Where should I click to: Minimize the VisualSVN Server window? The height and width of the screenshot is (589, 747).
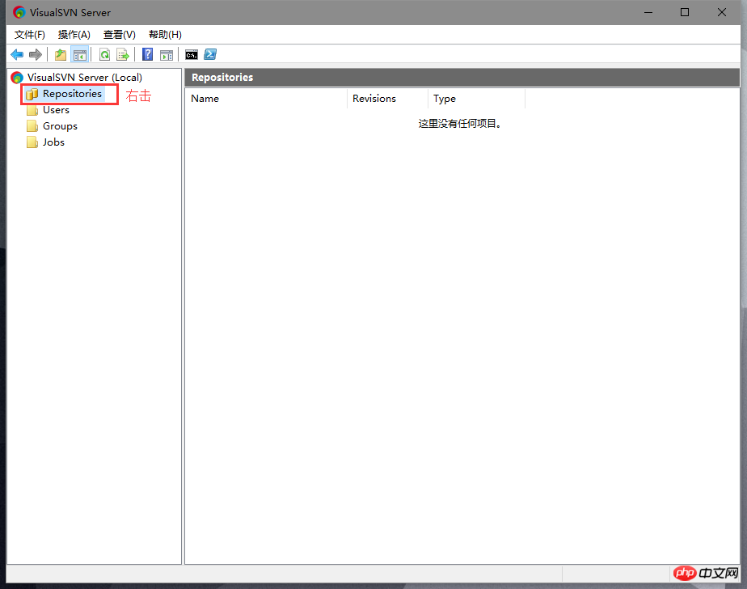648,12
